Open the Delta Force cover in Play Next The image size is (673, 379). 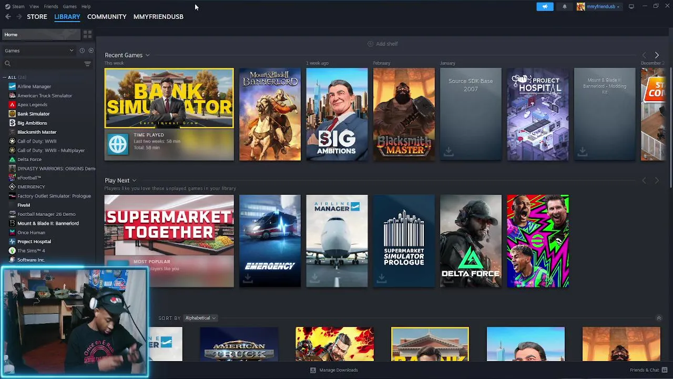tap(471, 241)
